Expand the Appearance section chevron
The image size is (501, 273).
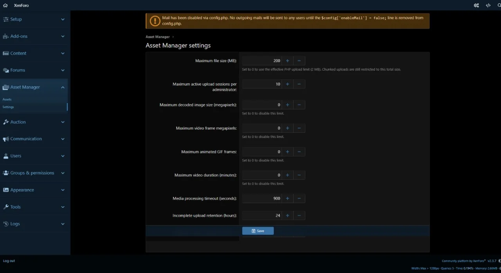click(63, 190)
